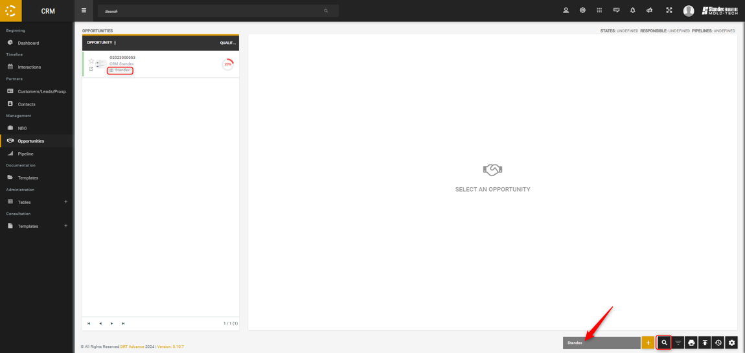Open the filter options icon

678,343
